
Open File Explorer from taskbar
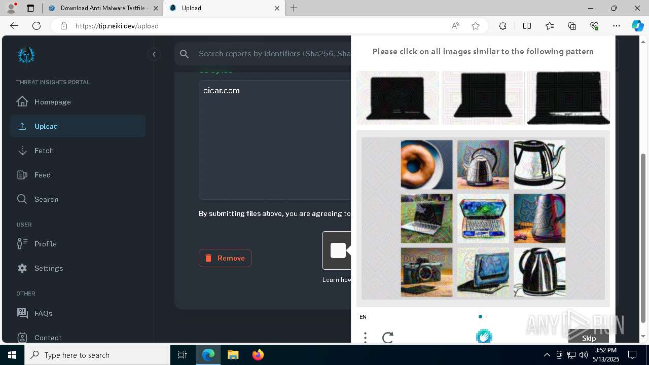click(233, 355)
